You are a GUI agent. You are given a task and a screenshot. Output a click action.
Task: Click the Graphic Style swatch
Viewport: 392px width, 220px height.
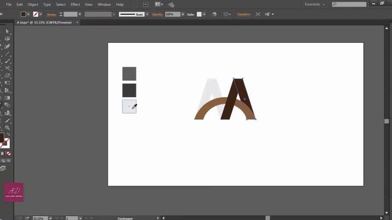tap(199, 14)
